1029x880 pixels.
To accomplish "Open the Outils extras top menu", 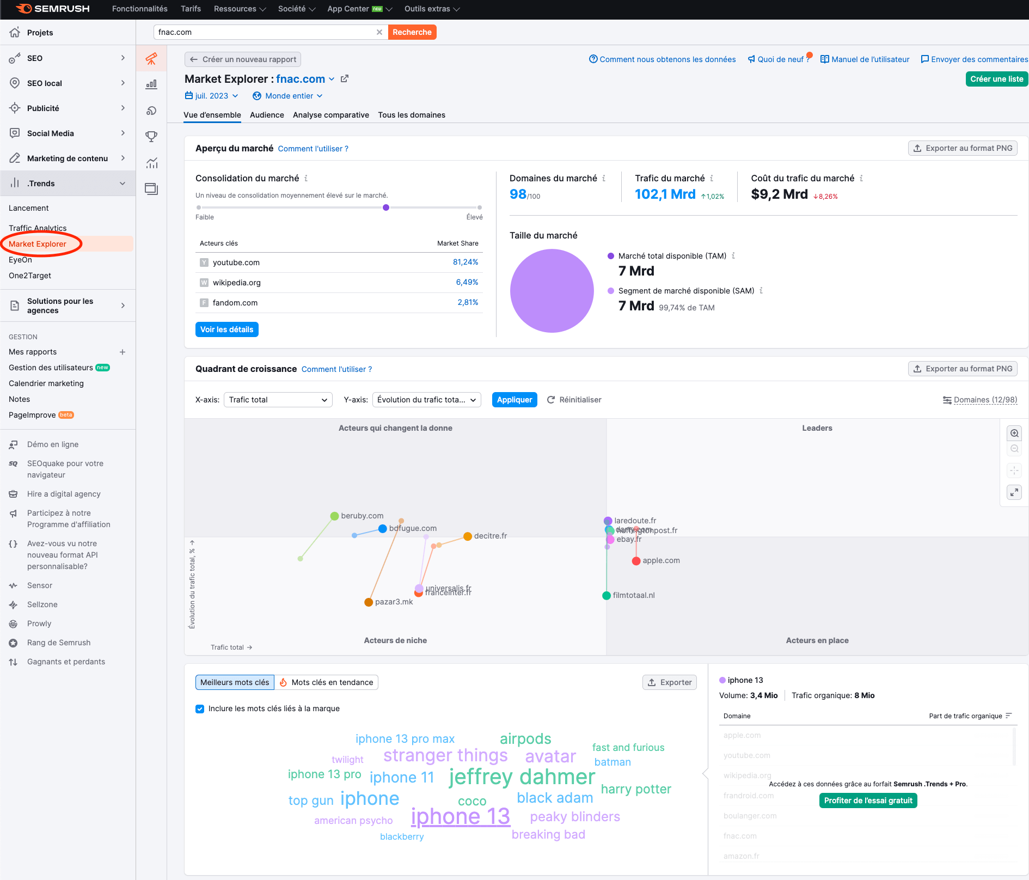I will coord(432,9).
